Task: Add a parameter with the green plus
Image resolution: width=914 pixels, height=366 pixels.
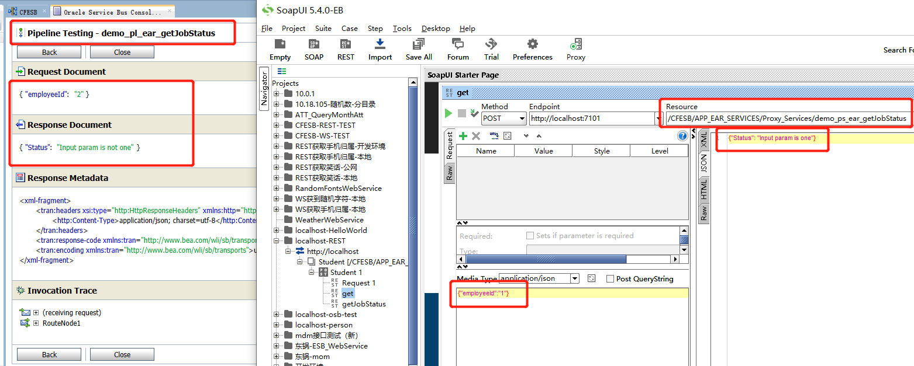Action: pyautogui.click(x=463, y=136)
